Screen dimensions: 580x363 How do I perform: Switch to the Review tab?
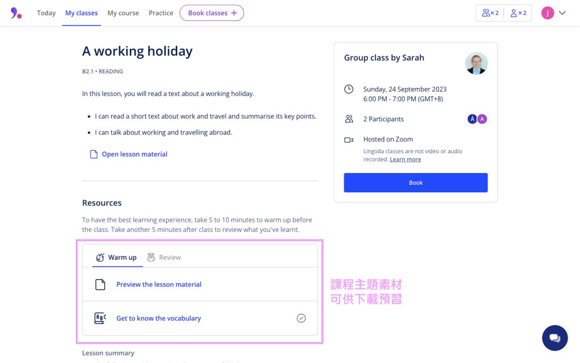tap(164, 258)
